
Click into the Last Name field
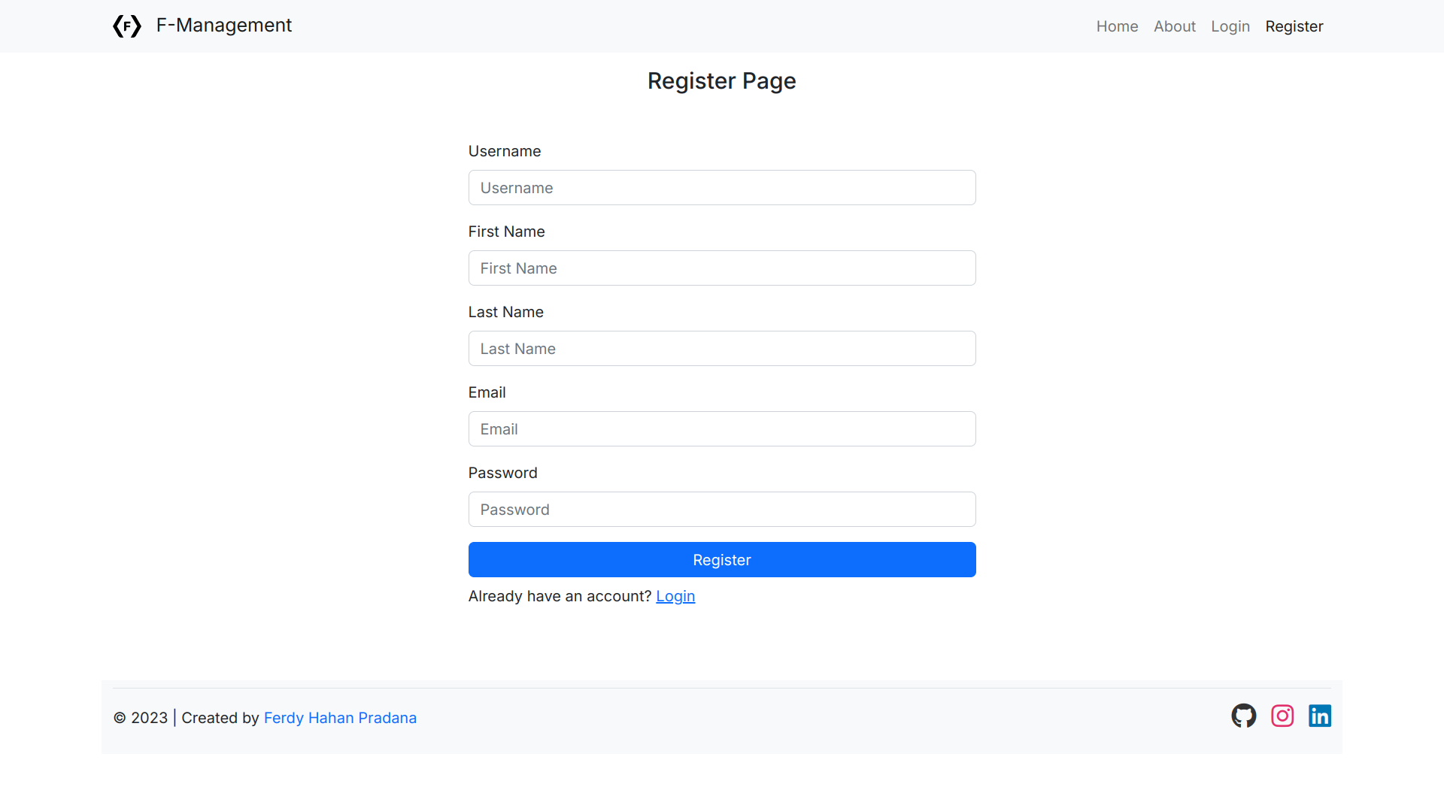[x=722, y=349]
